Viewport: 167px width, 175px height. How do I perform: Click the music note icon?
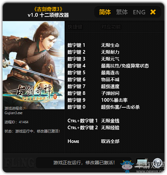[157, 163]
